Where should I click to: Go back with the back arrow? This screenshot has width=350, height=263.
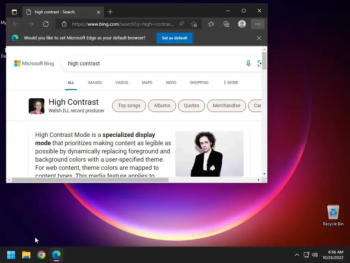(x=16, y=24)
